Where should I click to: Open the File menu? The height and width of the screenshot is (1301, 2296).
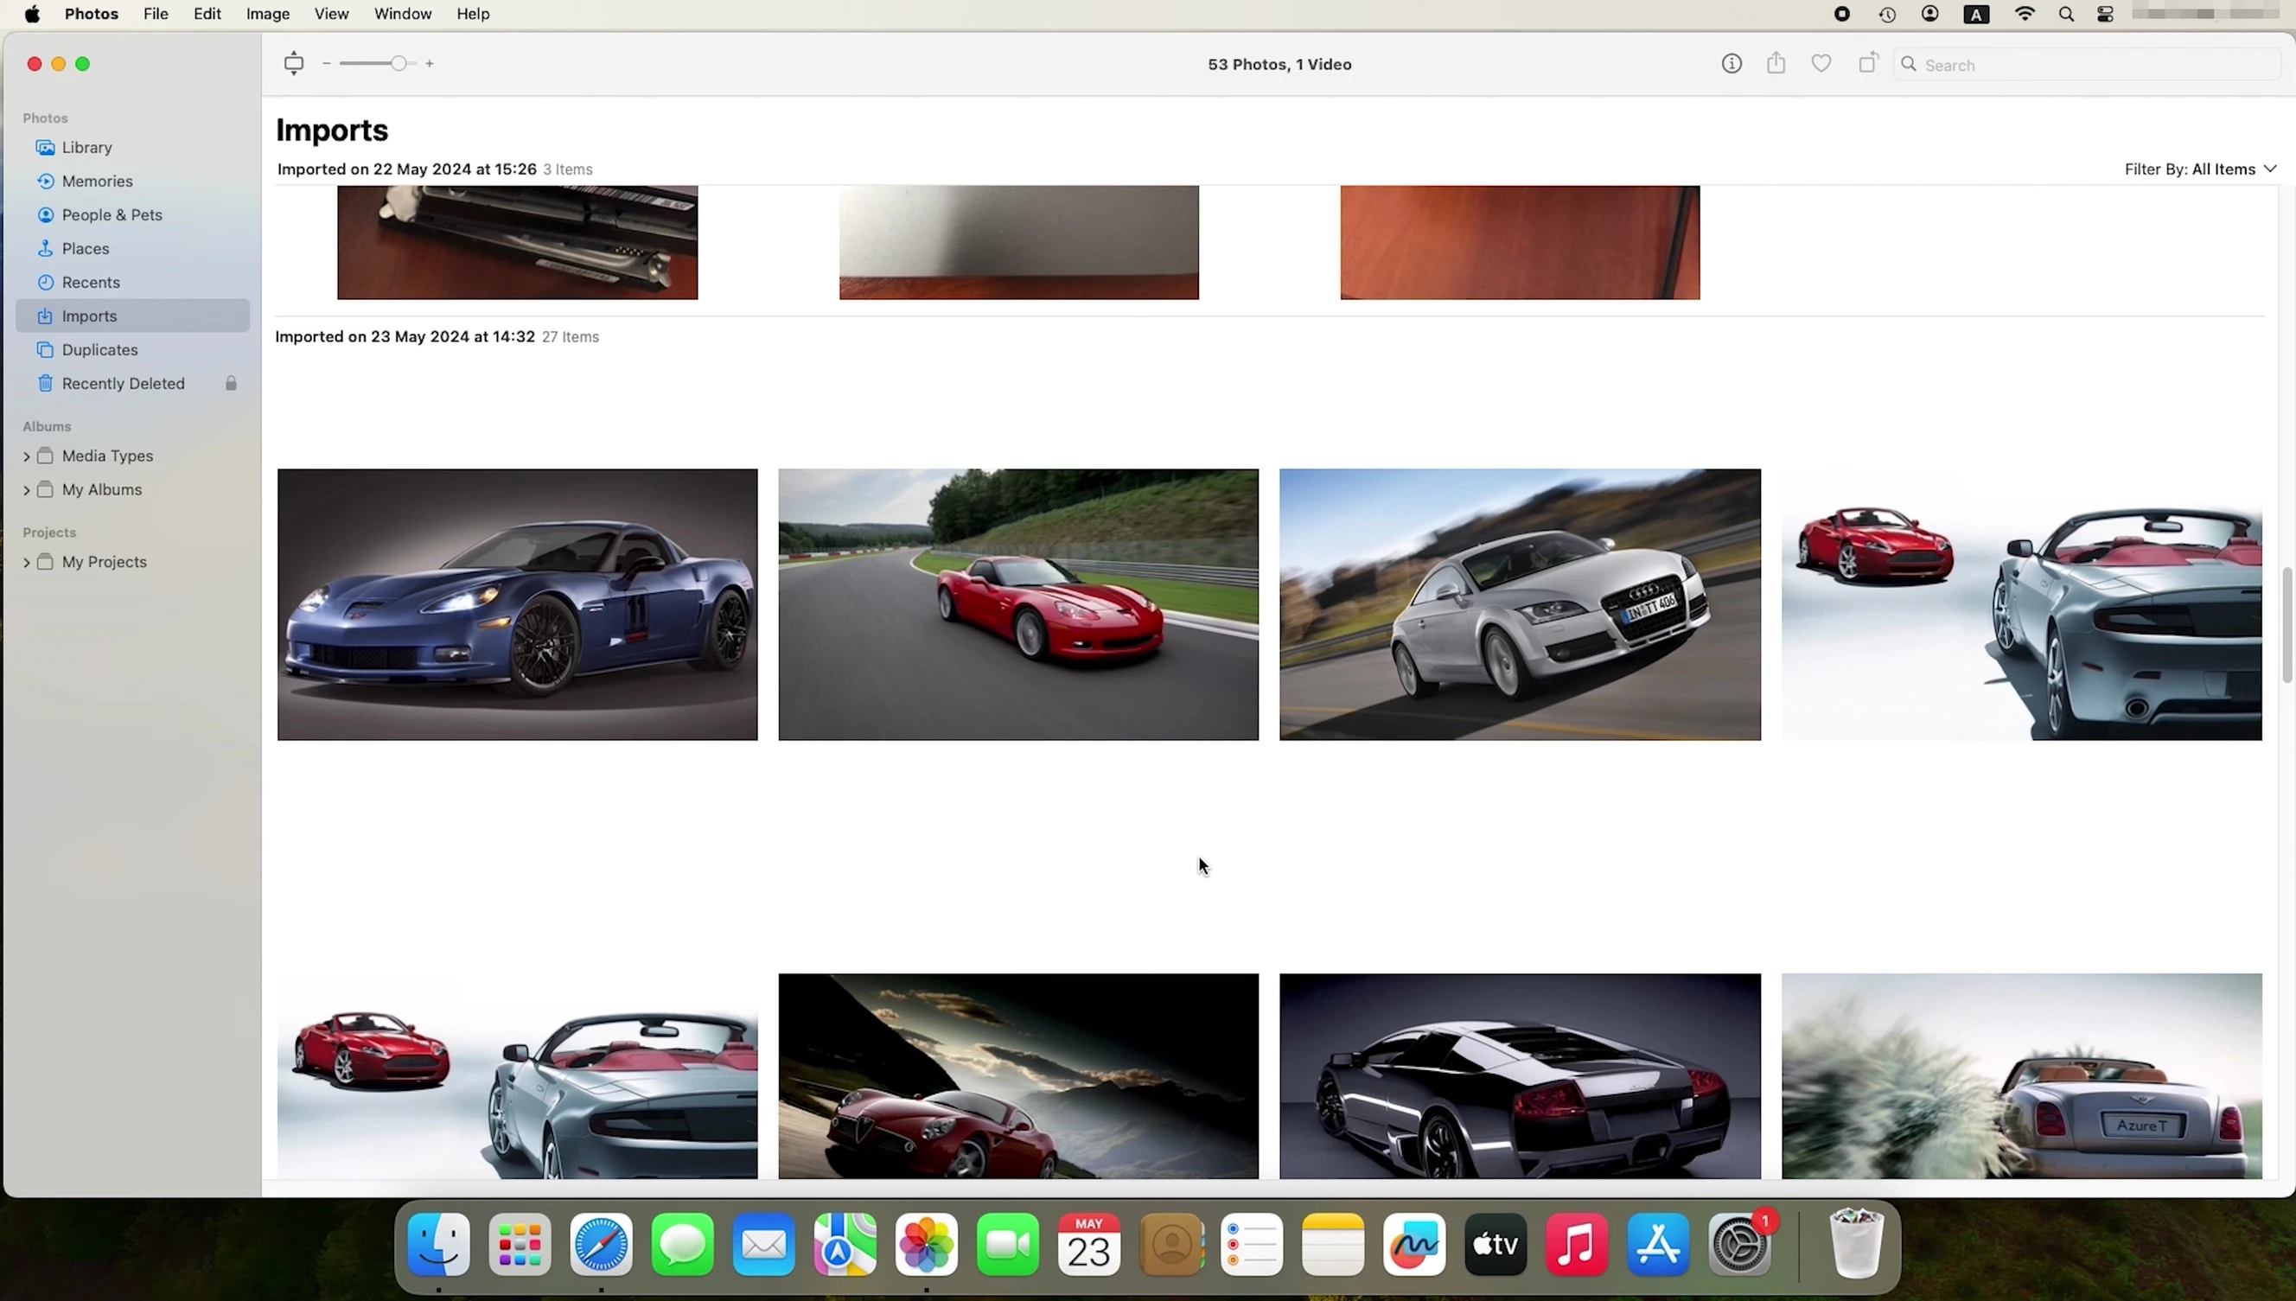coord(156,14)
